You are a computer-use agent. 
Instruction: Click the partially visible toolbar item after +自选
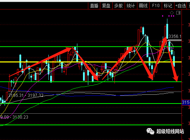click(x=189, y=6)
